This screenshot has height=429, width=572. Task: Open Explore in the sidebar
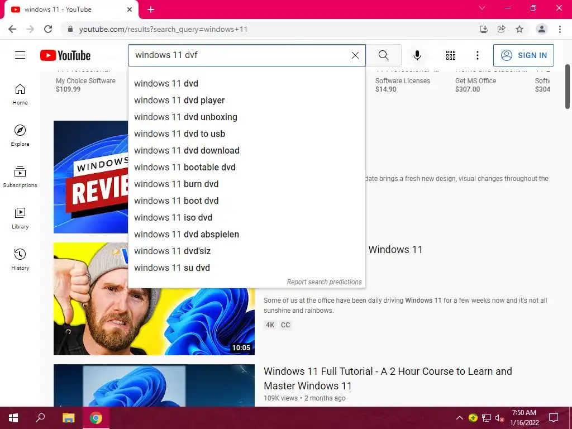click(x=20, y=135)
